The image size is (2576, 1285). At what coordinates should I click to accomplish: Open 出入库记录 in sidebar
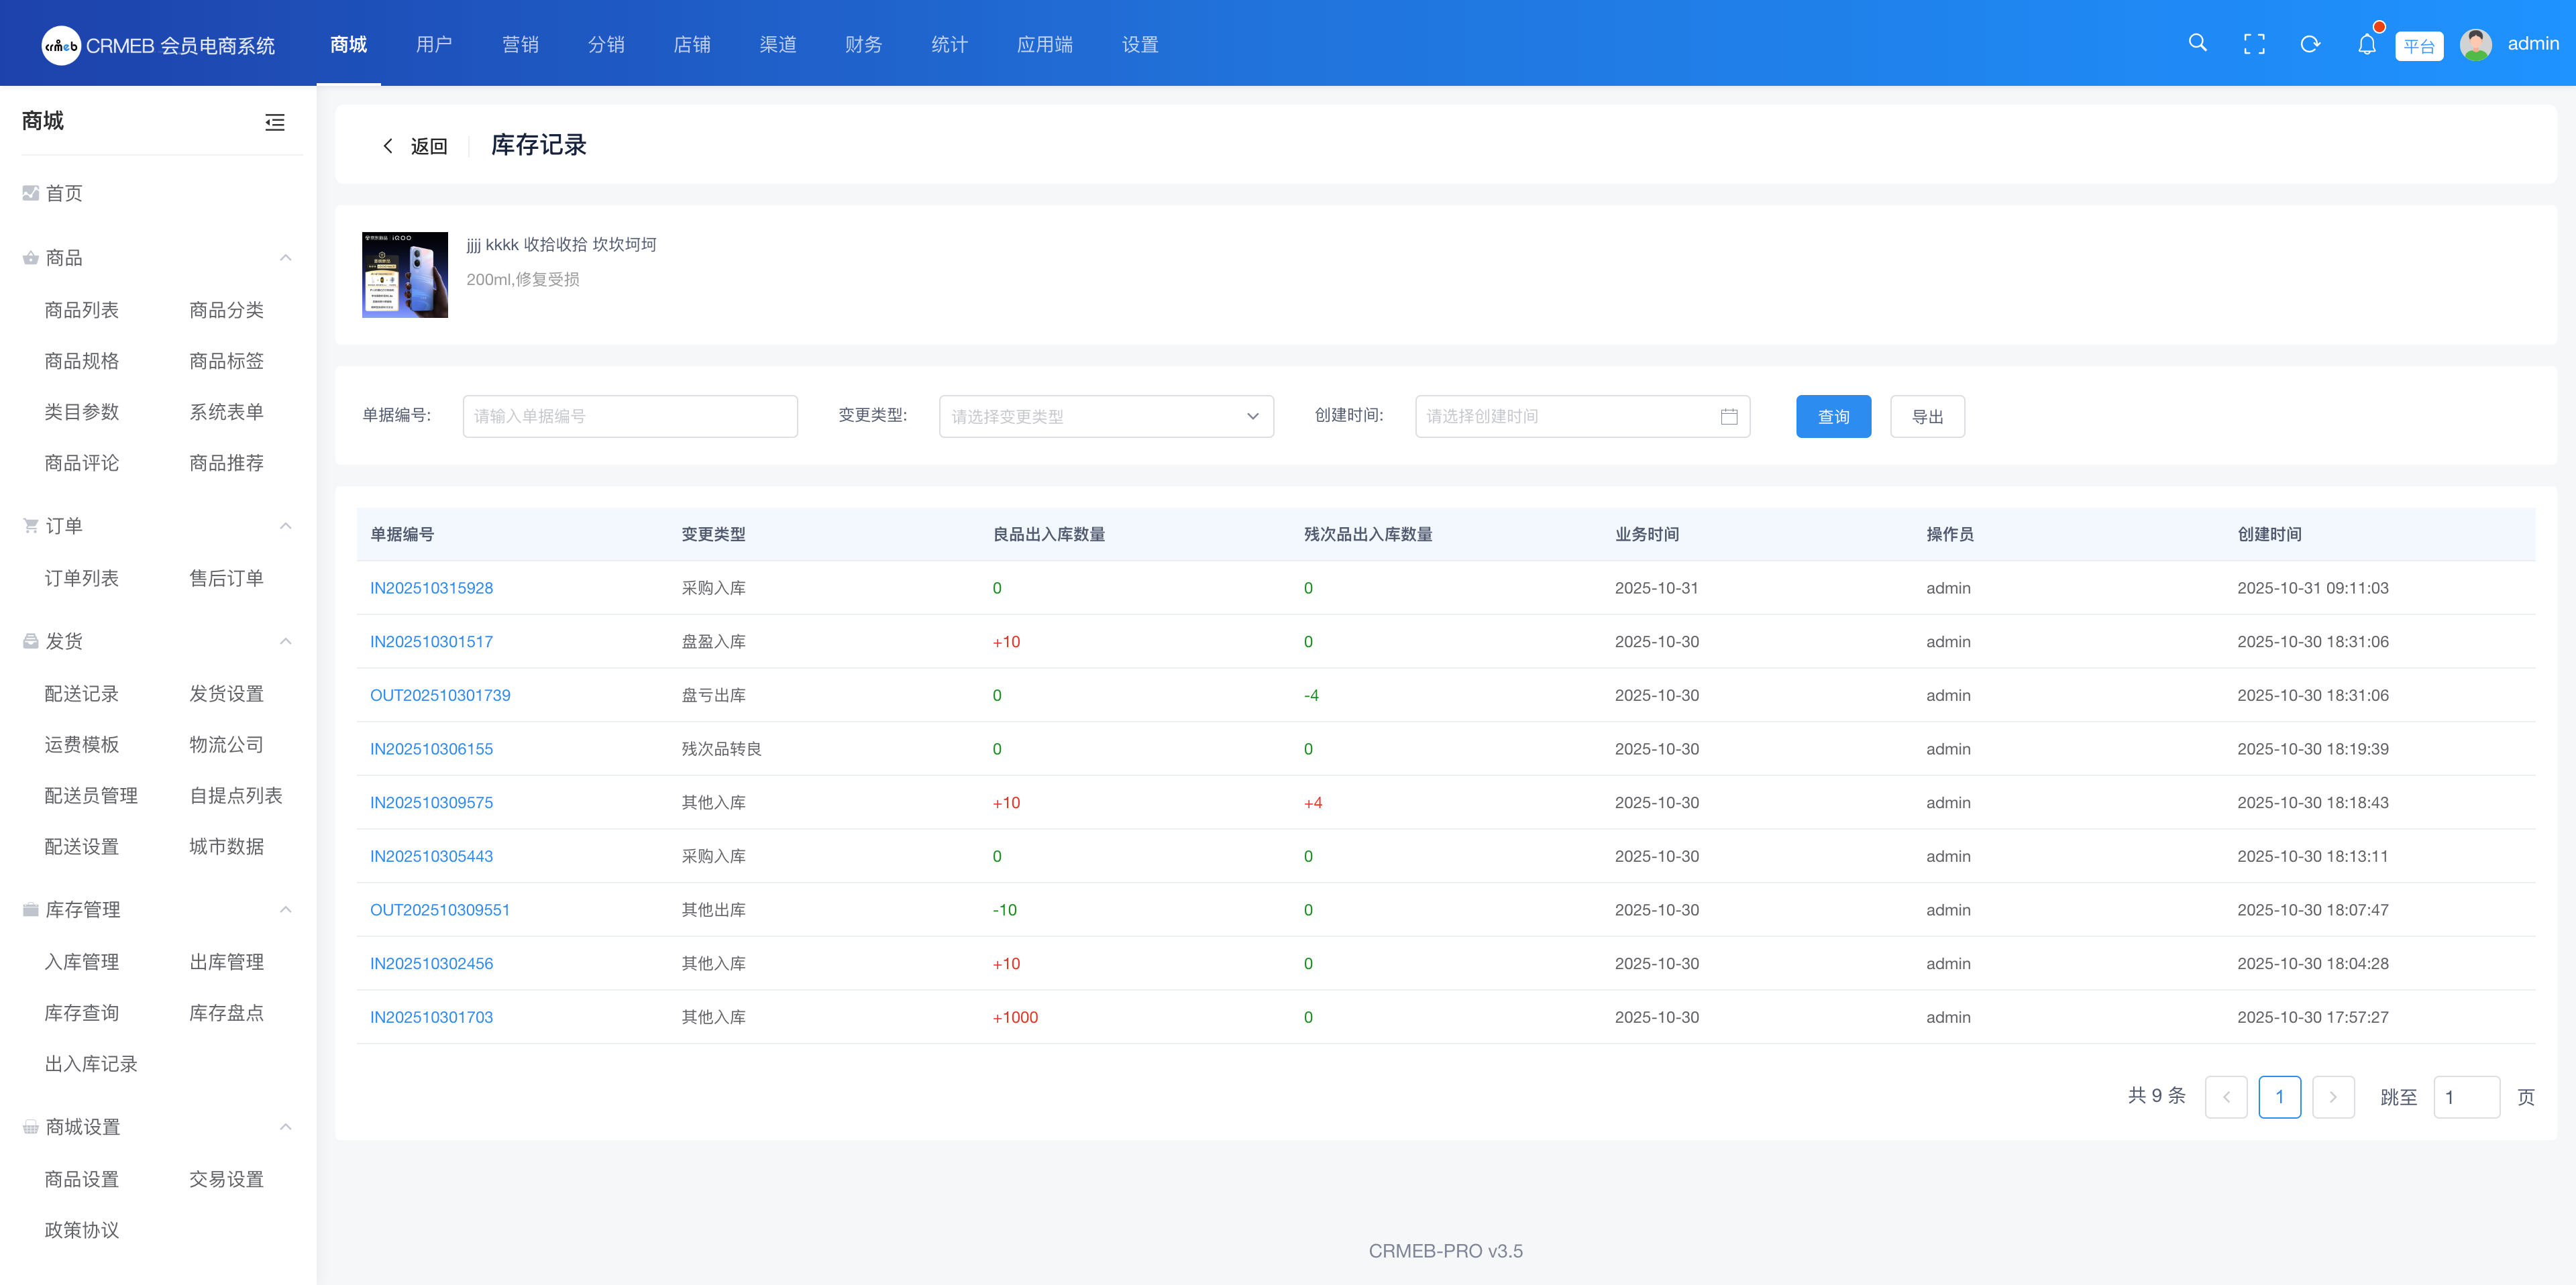tap(91, 1064)
